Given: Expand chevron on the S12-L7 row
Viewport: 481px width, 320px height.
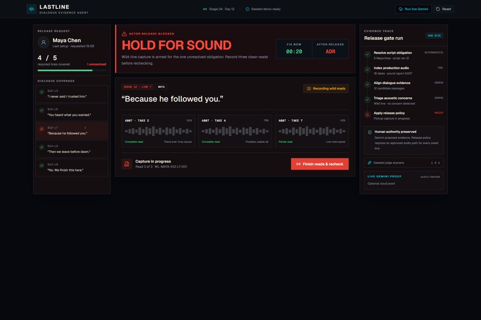Looking at the screenshot, I should pos(85,128).
